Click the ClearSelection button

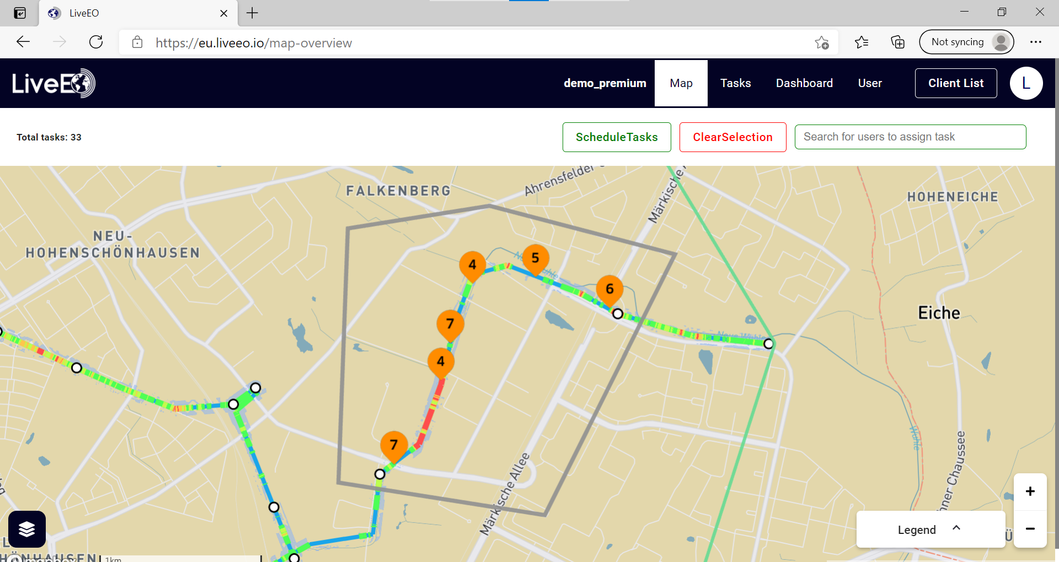click(x=732, y=137)
